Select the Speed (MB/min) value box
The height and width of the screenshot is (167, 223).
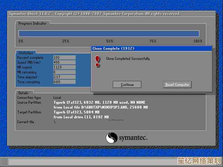(64, 62)
